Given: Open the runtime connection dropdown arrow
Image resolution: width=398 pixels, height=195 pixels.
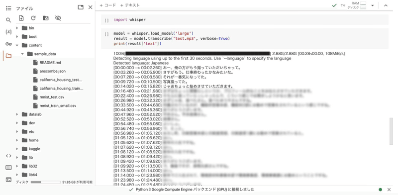Looking at the screenshot, I should pos(372,5).
